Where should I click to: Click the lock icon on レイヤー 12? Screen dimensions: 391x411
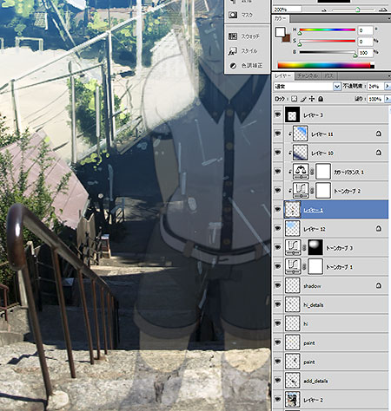pyautogui.click(x=379, y=229)
